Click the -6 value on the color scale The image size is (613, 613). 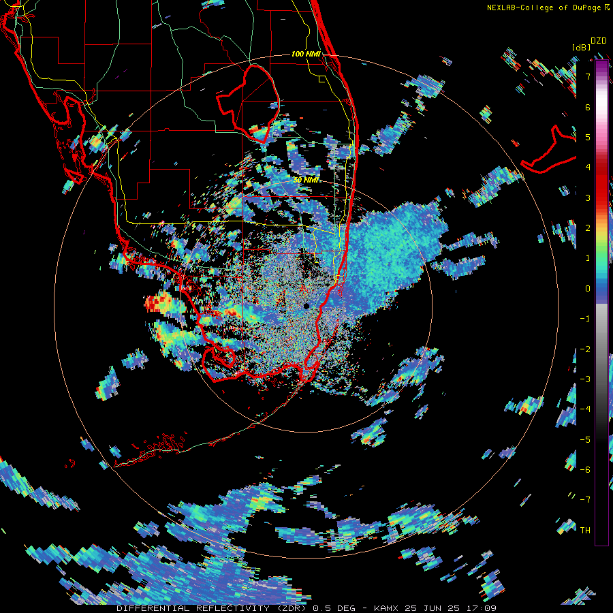coord(585,469)
